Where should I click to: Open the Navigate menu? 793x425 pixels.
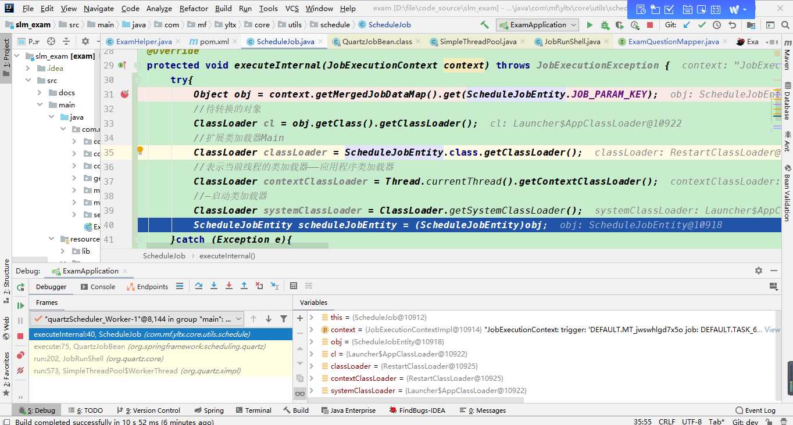coord(99,8)
